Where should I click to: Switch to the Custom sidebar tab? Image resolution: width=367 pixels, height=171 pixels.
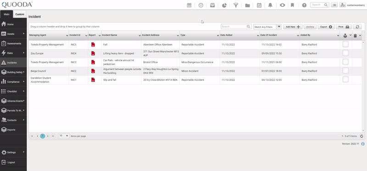click(20, 14)
